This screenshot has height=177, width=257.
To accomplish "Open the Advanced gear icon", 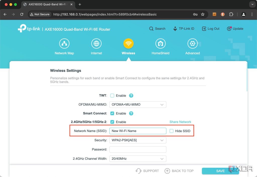I will point(192,43).
